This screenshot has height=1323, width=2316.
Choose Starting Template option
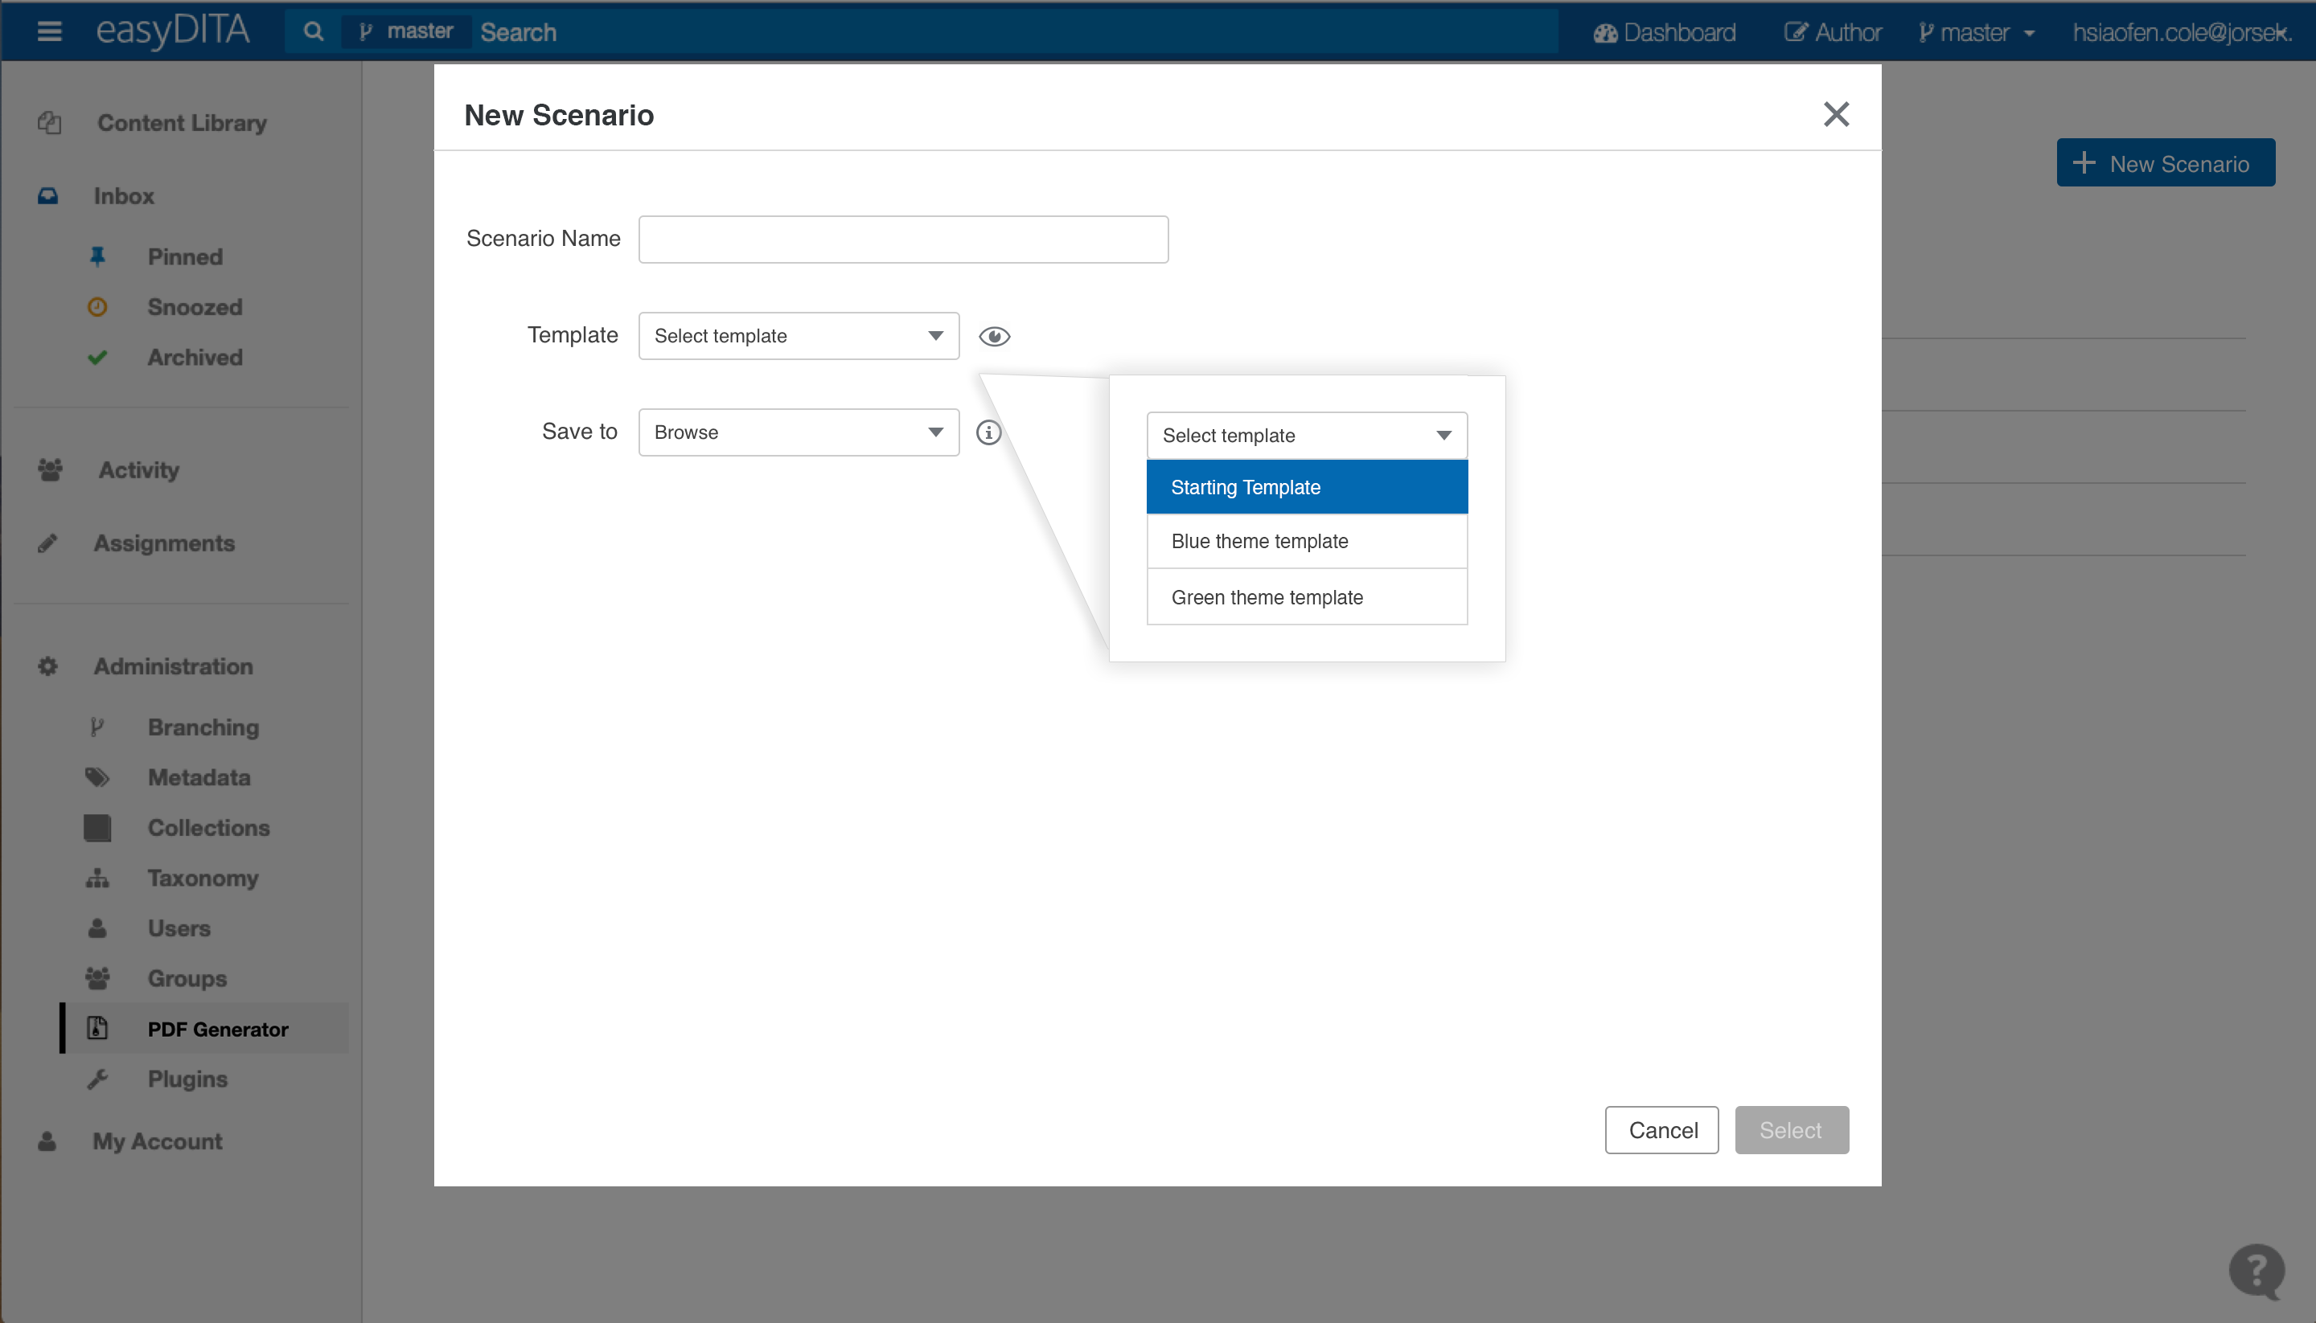point(1307,487)
